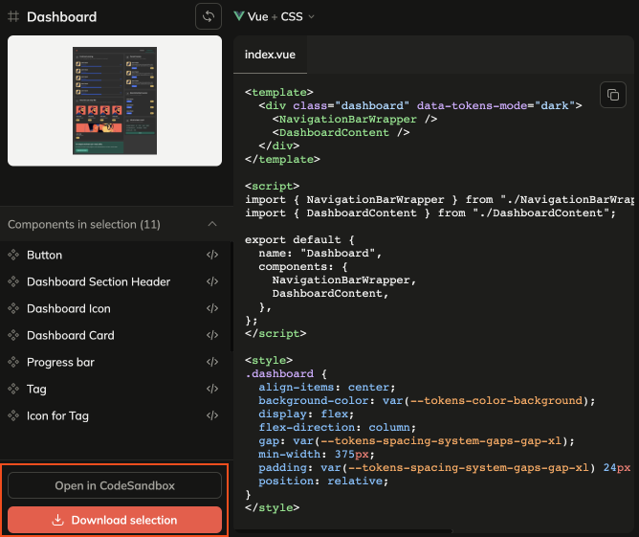Open code view for Tag component
Viewport: 639px width, 537px height.
[x=212, y=390]
